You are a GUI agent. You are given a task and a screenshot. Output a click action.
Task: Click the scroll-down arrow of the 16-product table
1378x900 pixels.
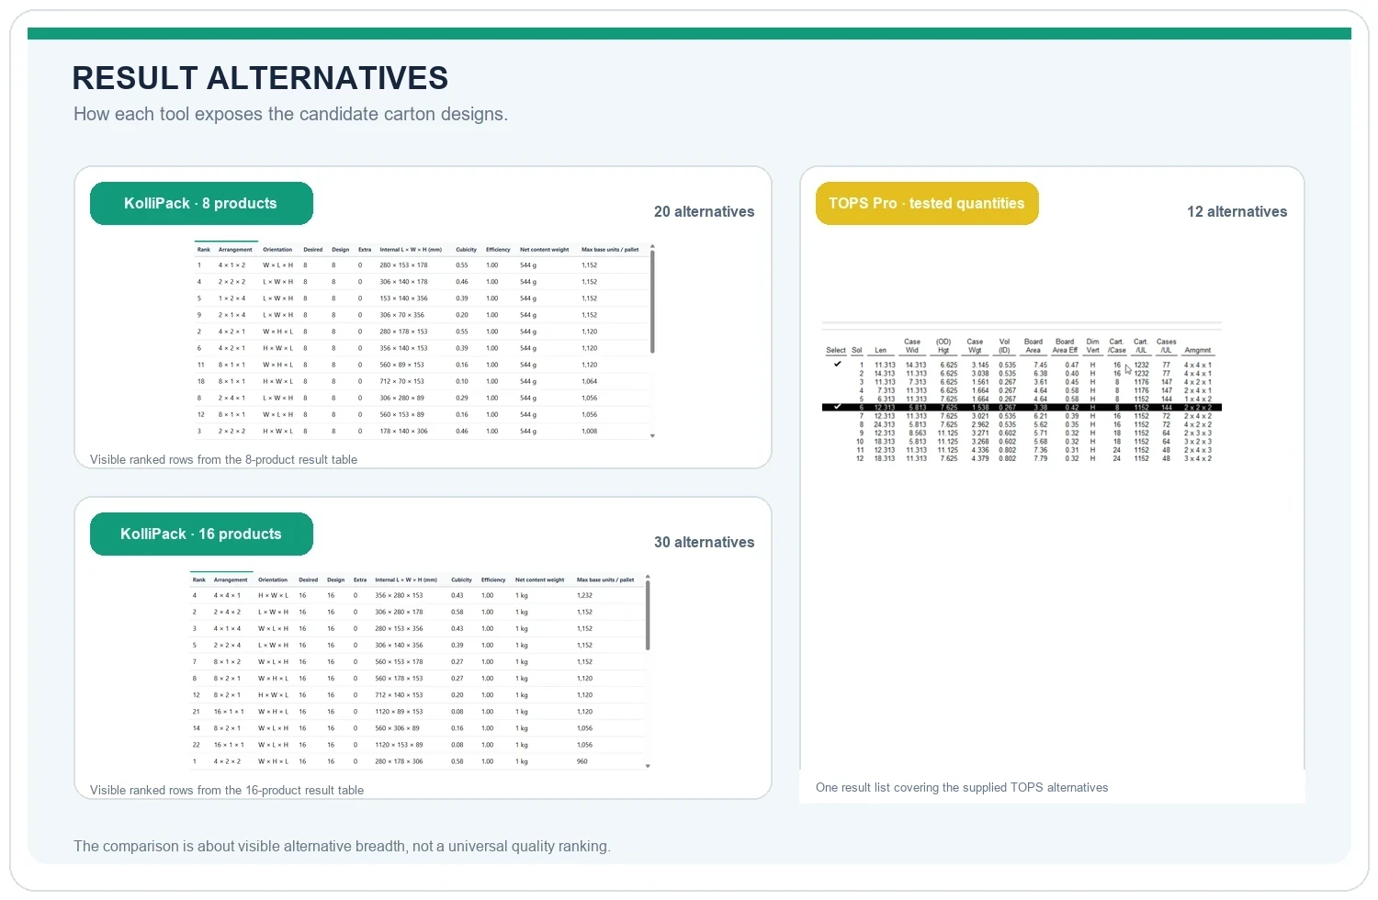coord(648,766)
